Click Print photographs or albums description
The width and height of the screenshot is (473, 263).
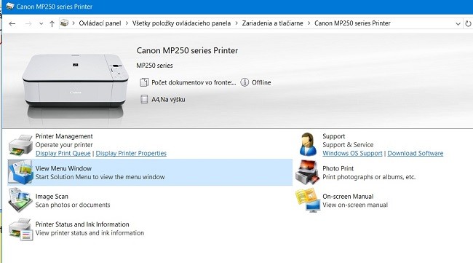pyautogui.click(x=369, y=177)
